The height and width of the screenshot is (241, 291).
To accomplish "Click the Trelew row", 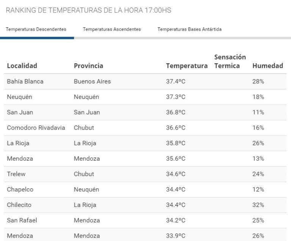I will click(x=16, y=174).
